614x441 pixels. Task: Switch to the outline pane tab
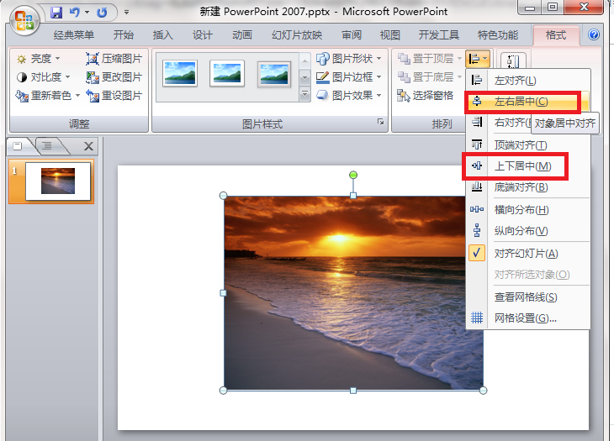click(x=48, y=146)
